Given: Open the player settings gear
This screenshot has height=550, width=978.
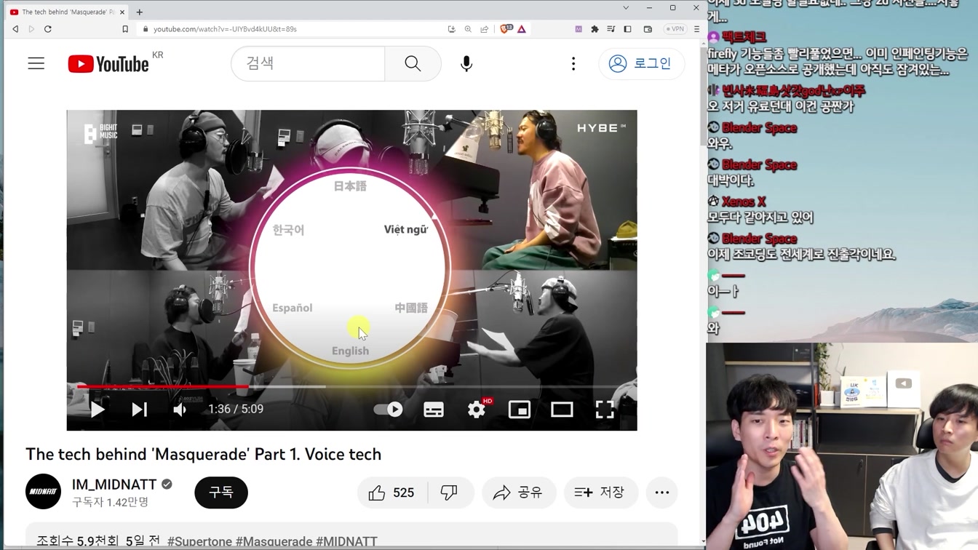Looking at the screenshot, I should pos(477,410).
